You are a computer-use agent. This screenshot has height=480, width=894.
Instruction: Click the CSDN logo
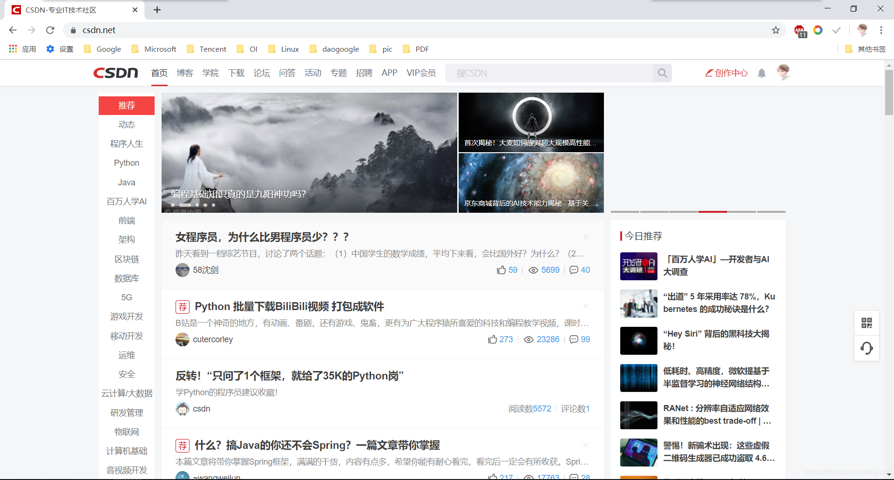tap(115, 73)
